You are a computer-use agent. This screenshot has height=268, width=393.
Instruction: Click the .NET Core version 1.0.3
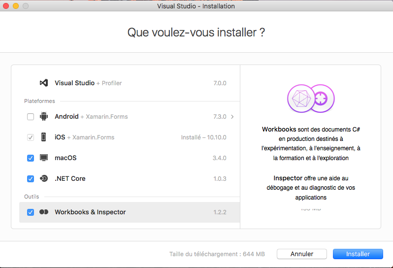click(220, 179)
